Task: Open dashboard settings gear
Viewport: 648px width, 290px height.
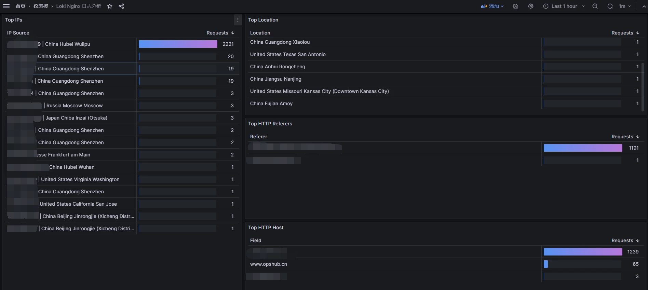Action: [x=531, y=6]
